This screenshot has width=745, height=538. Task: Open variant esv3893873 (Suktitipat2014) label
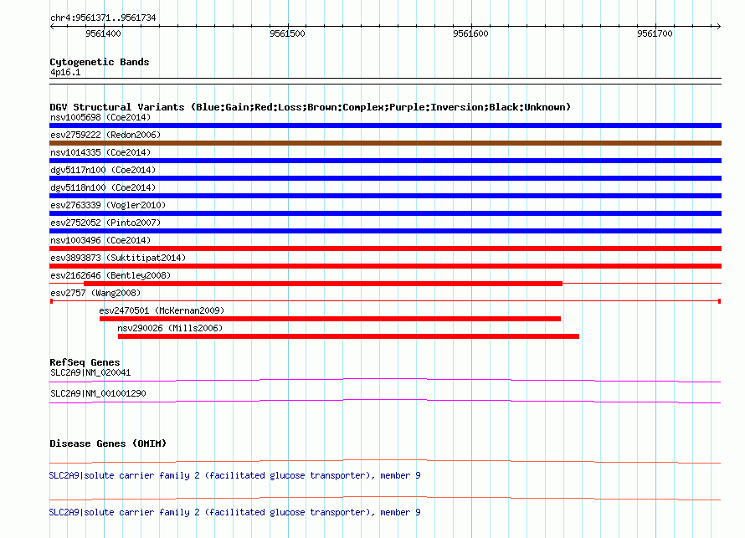118,258
